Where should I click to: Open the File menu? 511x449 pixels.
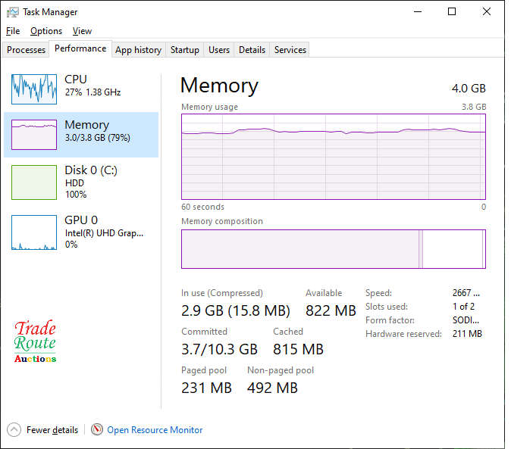point(13,31)
